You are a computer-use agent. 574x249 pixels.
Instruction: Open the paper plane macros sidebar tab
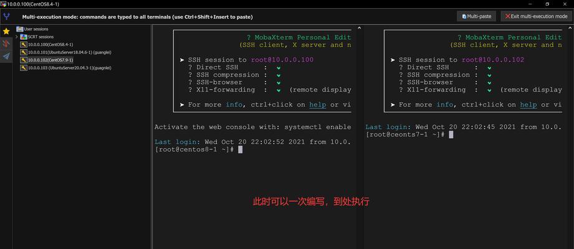[6, 56]
